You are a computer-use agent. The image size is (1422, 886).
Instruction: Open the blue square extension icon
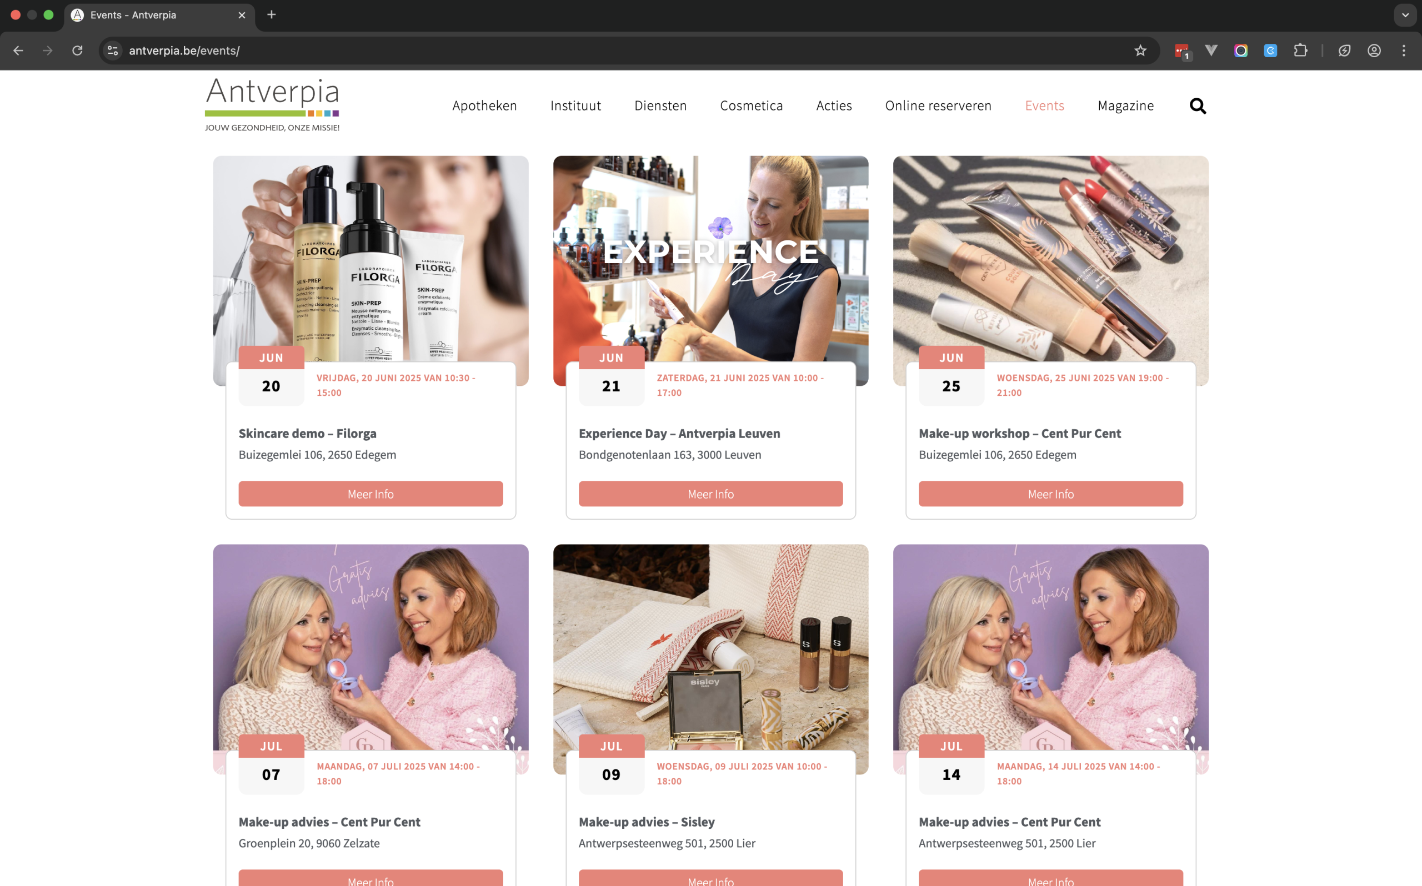pos(1270,51)
